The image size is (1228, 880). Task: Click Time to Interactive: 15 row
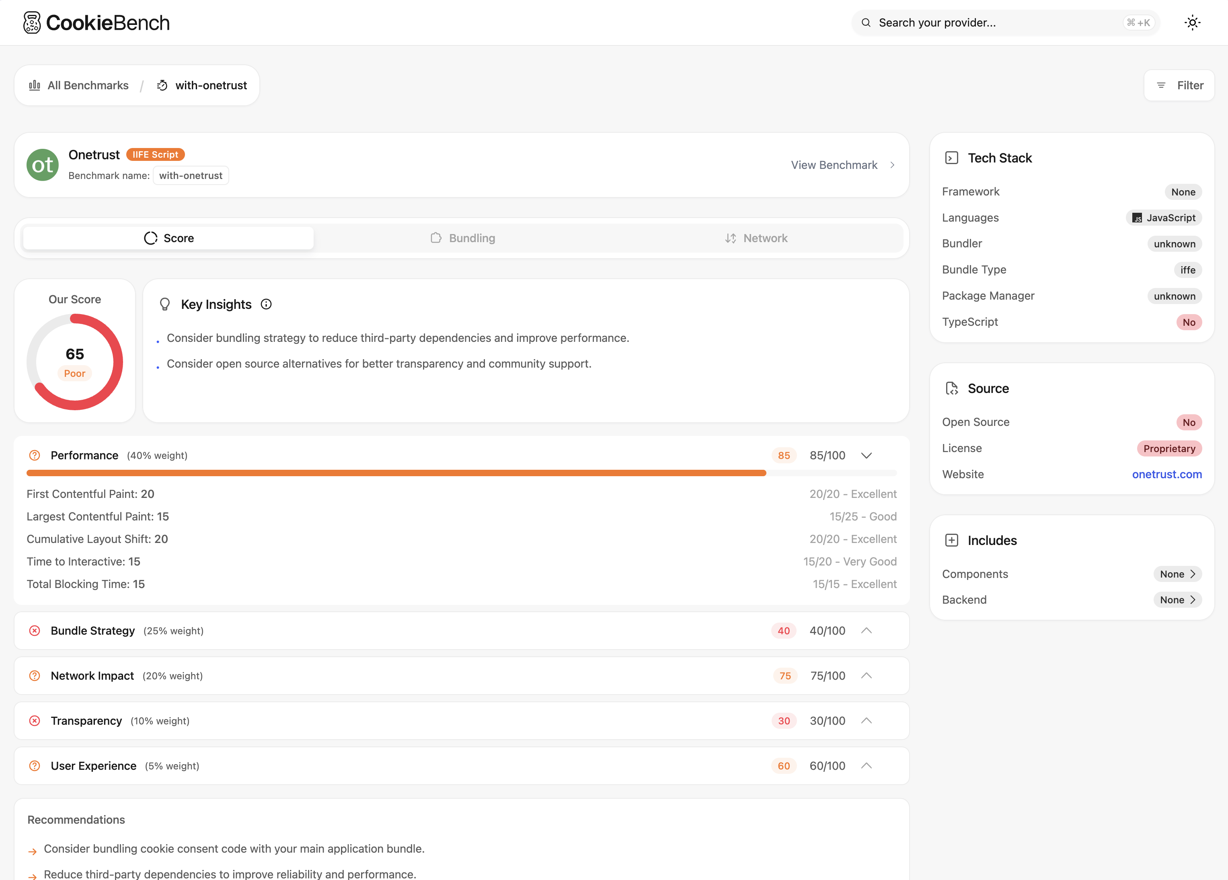tap(461, 561)
